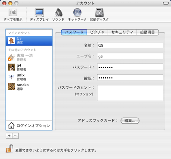The height and width of the screenshot is (159, 171).
Task: Click the padlock to prevent changes
Action: point(9,148)
